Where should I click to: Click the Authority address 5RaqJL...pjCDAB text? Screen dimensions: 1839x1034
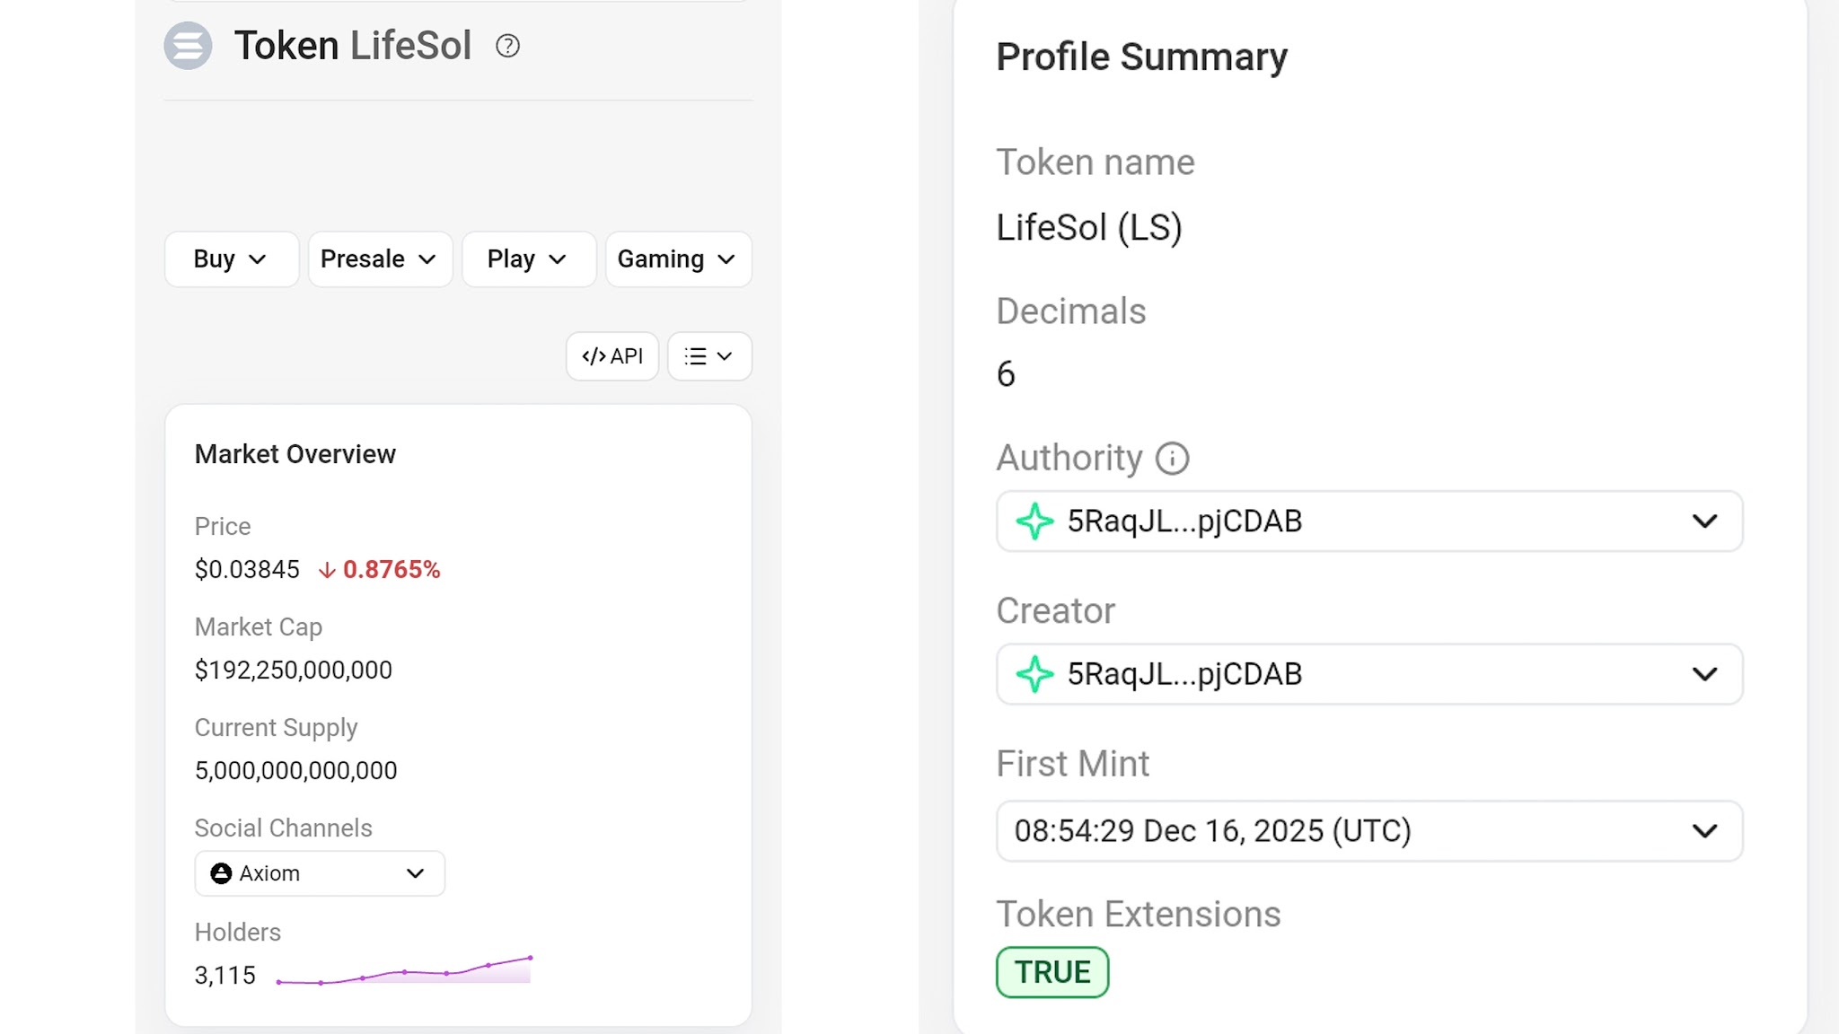tap(1184, 521)
